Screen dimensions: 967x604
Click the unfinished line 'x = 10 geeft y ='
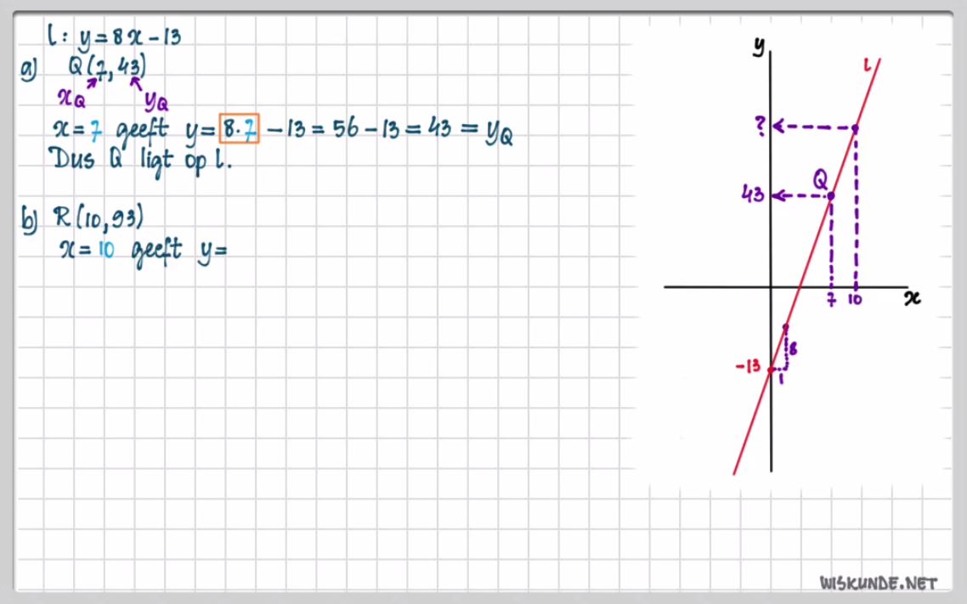pyautogui.click(x=144, y=251)
